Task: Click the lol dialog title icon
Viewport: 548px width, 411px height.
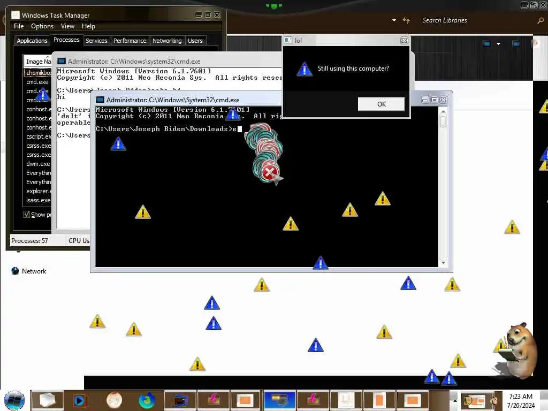Action: (288, 40)
